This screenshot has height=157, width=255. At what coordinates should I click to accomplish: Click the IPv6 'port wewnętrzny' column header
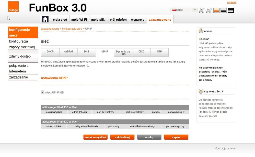175,126
